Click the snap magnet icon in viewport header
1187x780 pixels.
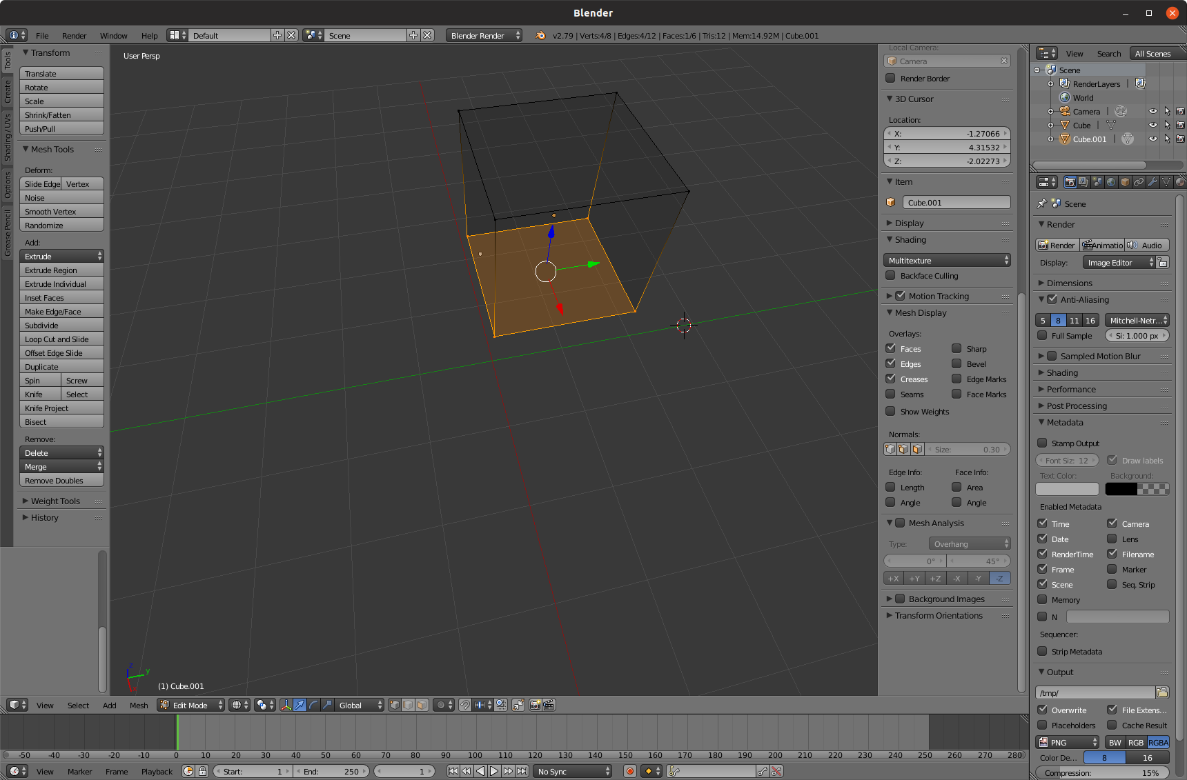(x=464, y=705)
